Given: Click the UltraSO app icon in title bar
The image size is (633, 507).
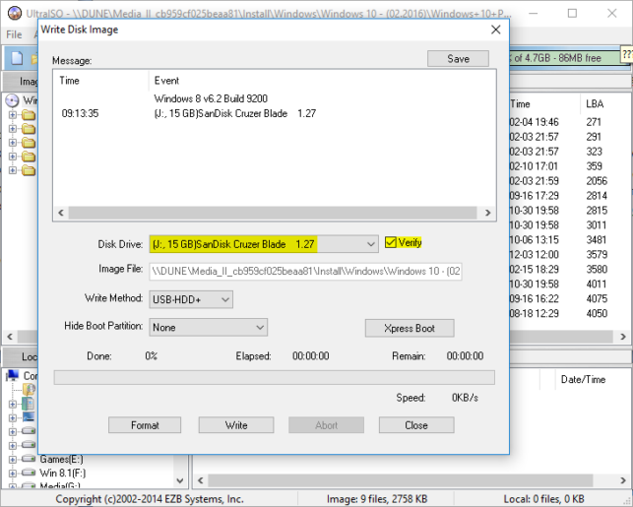Looking at the screenshot, I should point(15,13).
